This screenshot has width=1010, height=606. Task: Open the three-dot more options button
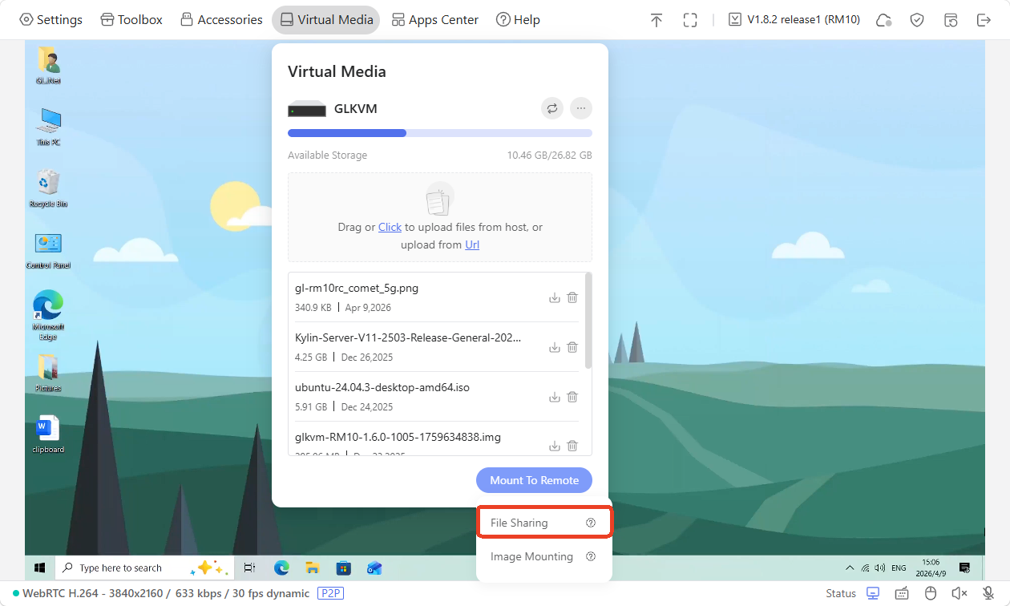click(581, 108)
